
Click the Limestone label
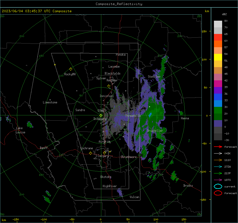(50, 102)
